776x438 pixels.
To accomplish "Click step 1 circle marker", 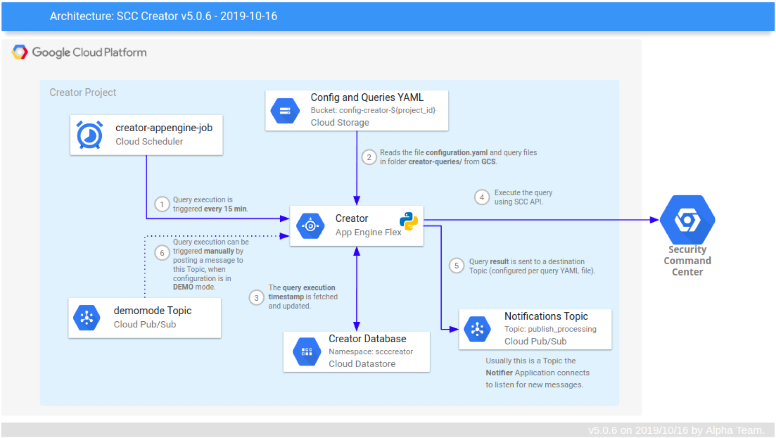I will (x=162, y=204).
